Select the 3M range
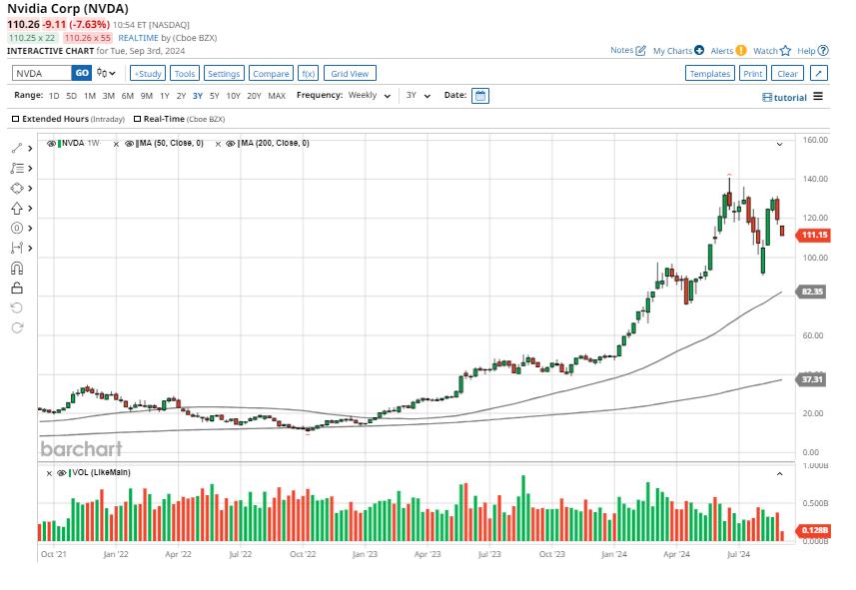 pos(109,96)
